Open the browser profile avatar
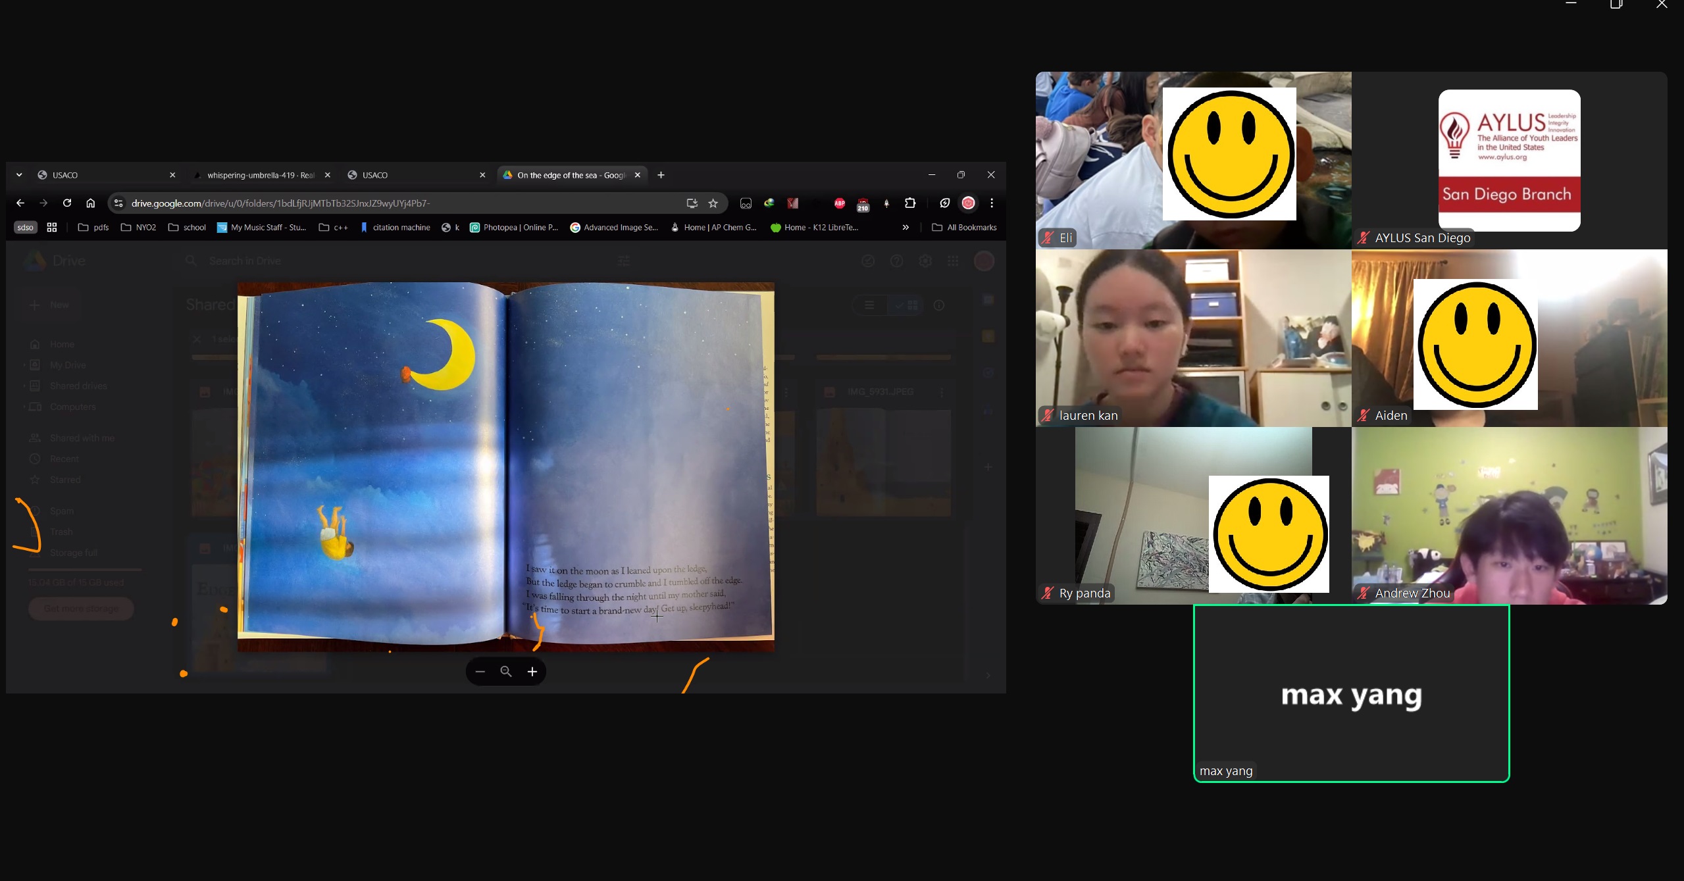 point(968,203)
